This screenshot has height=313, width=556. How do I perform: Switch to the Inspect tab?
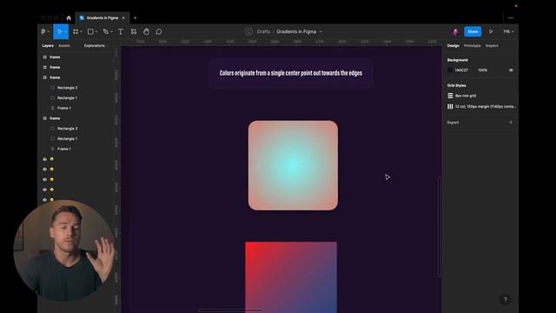(492, 46)
